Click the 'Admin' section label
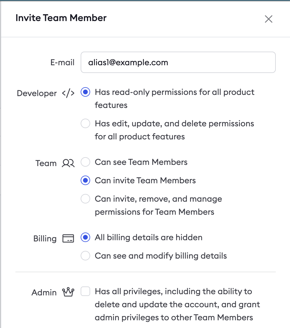290x328 pixels. tap(44, 293)
